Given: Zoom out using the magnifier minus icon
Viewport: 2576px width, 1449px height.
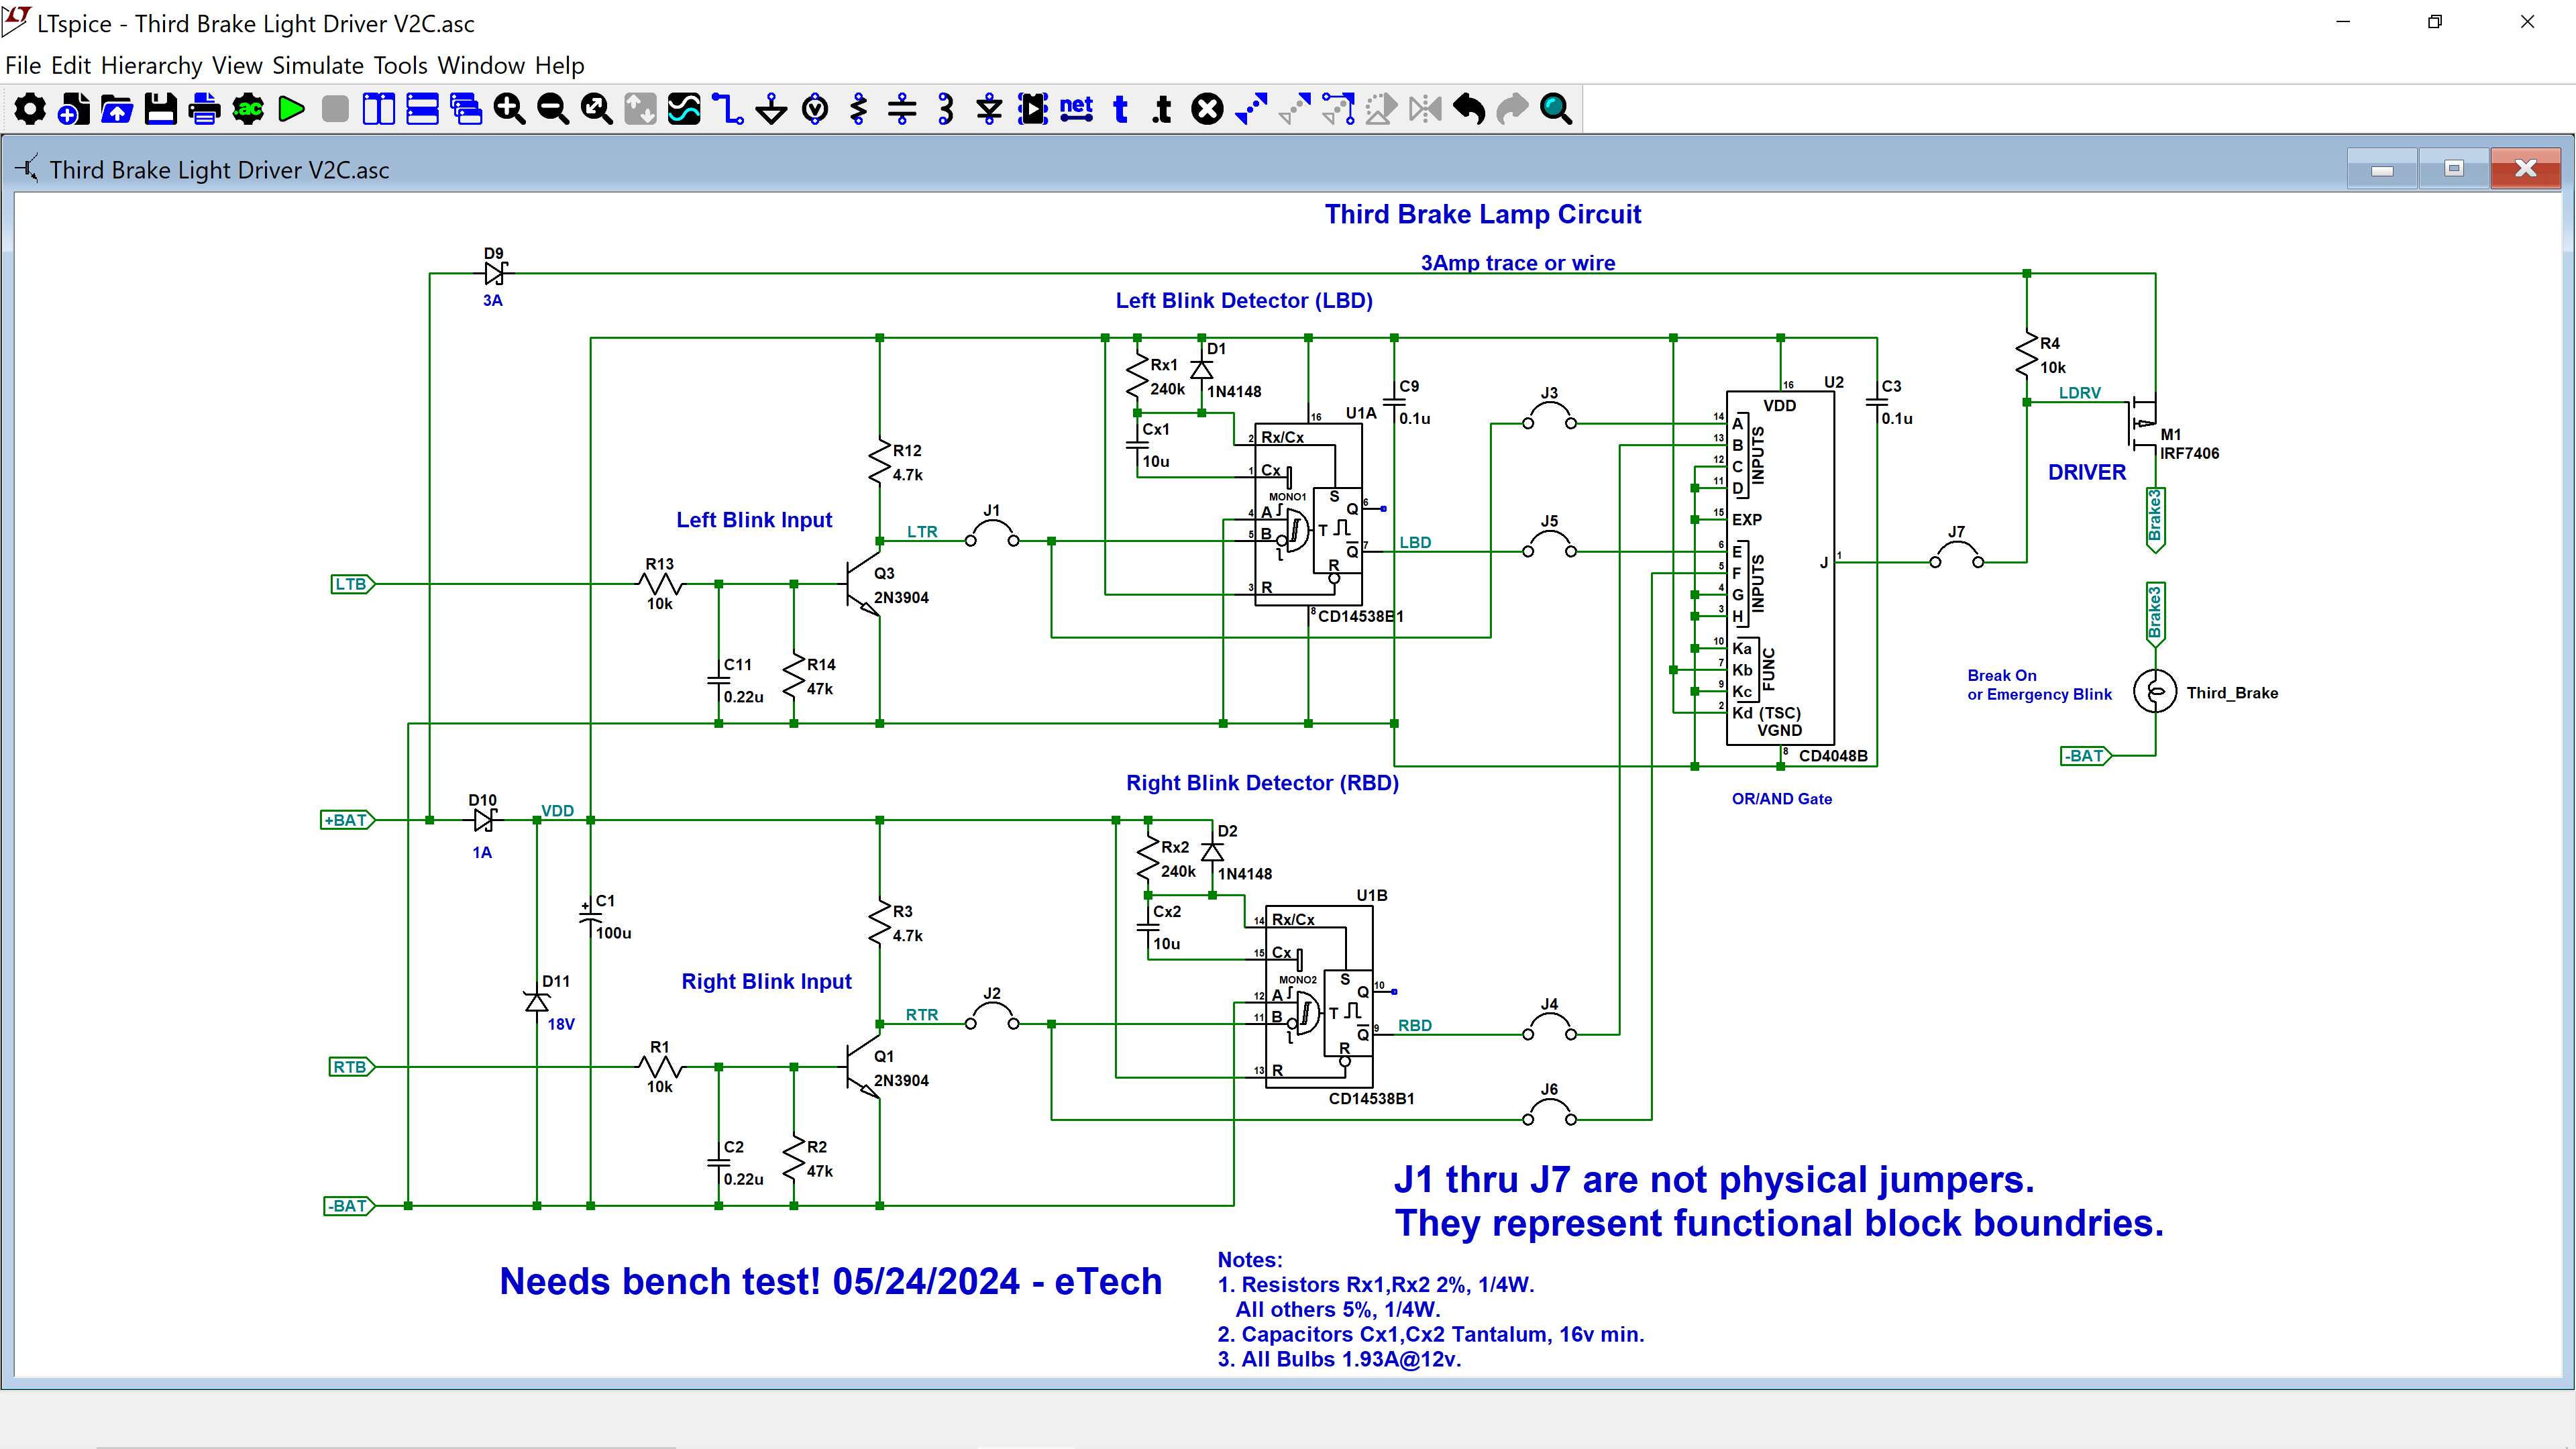Looking at the screenshot, I should pyautogui.click(x=553, y=109).
